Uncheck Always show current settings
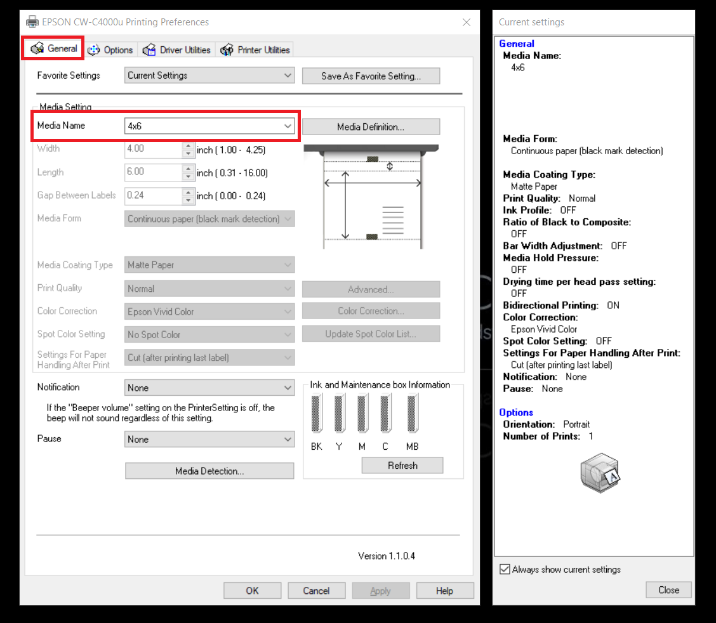The image size is (716, 623). (505, 570)
